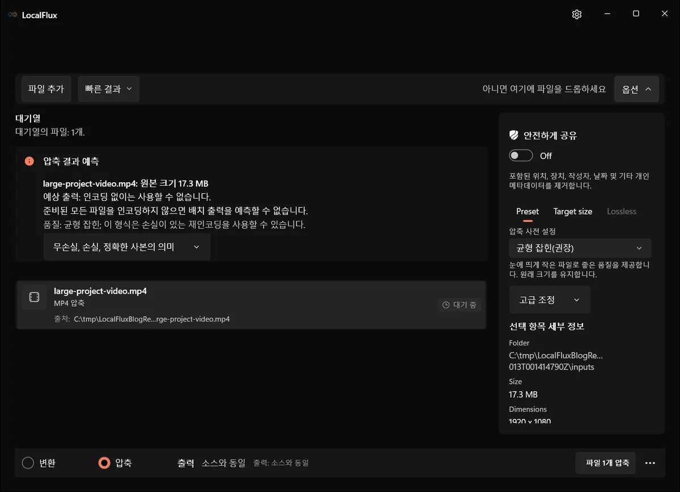Click the 파일 1개 압축 button

605,463
